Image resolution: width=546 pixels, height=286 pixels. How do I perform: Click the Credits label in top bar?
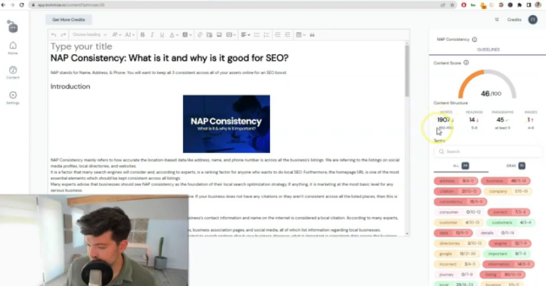point(514,20)
